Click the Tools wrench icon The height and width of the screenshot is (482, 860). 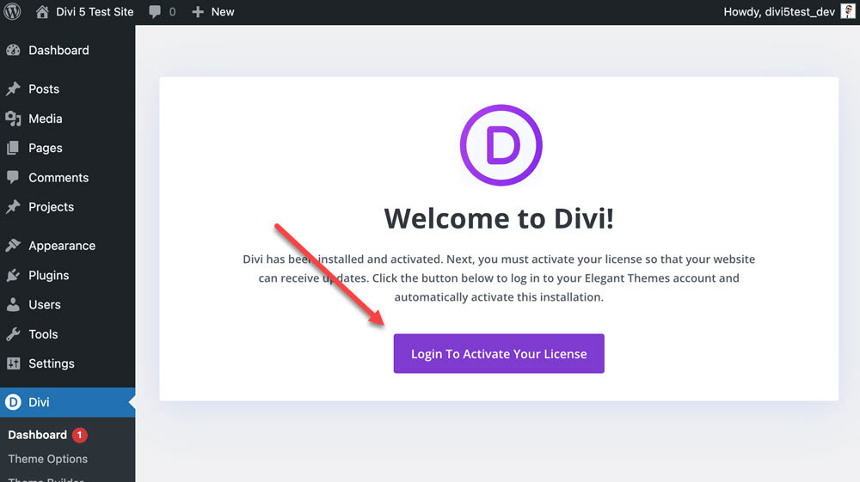[x=13, y=334]
